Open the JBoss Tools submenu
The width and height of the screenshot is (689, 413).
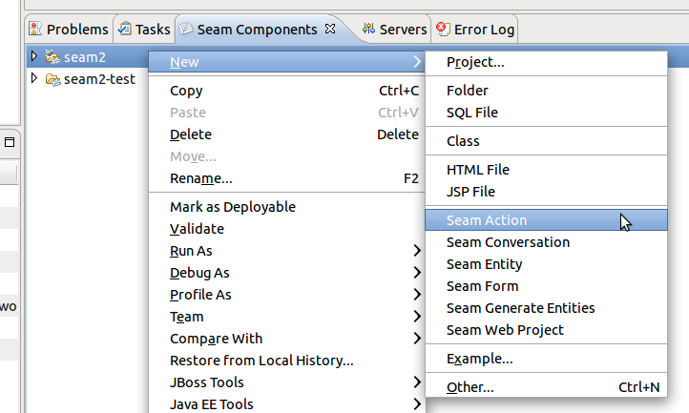tap(207, 382)
